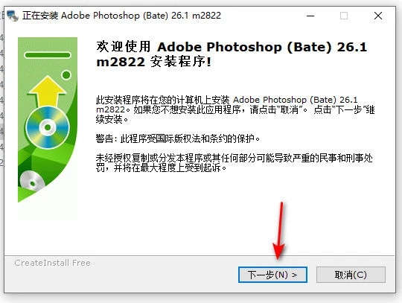
Task: Click the small green dot in banner
Action: tap(66, 75)
